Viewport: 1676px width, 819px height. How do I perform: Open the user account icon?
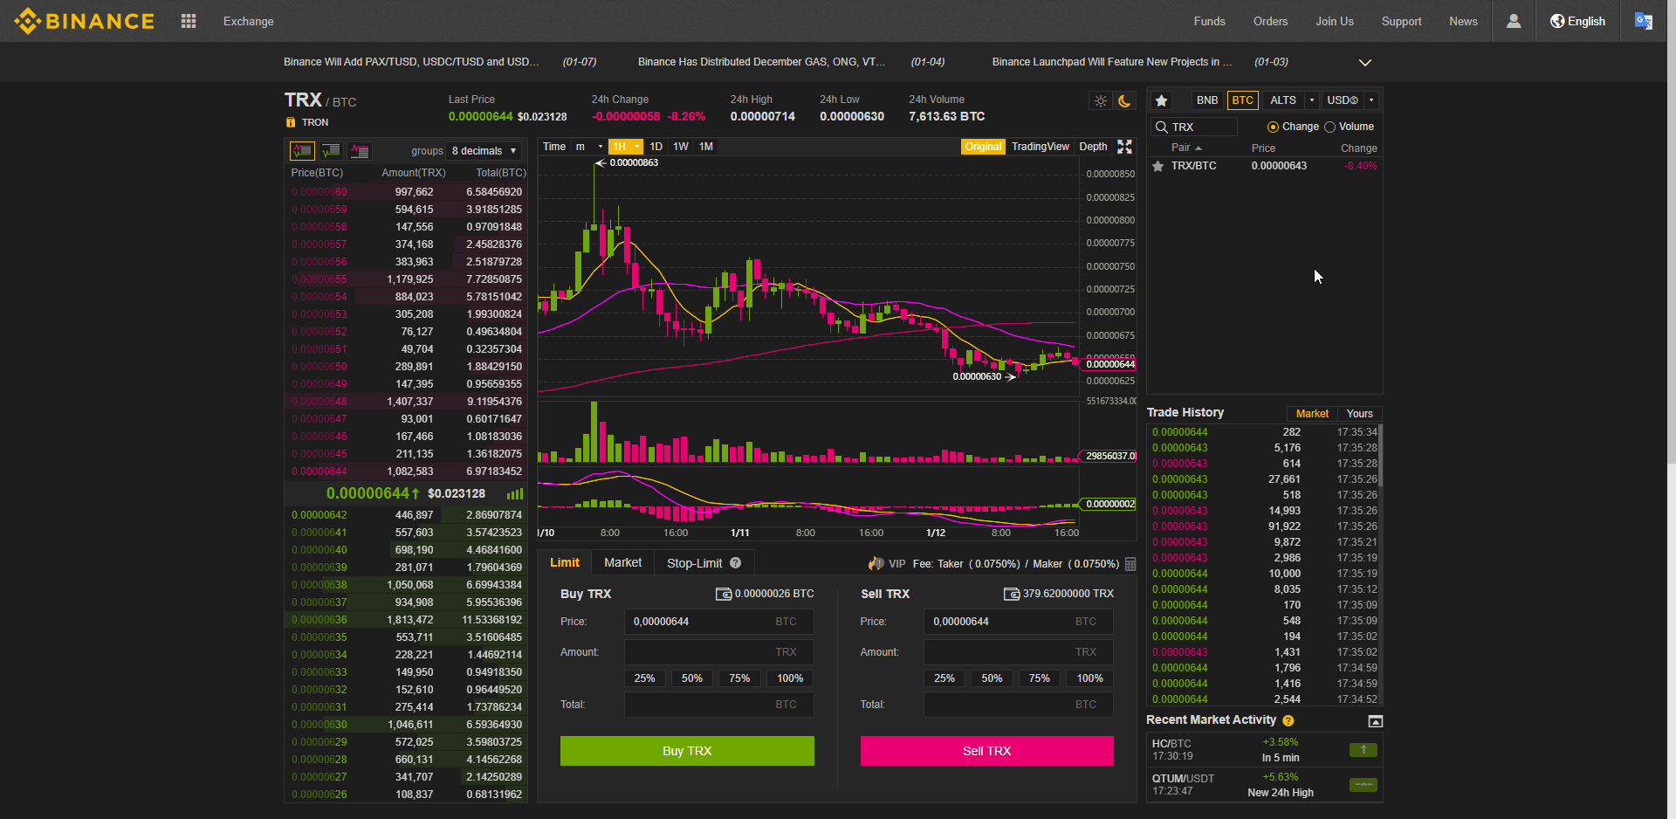(x=1514, y=21)
